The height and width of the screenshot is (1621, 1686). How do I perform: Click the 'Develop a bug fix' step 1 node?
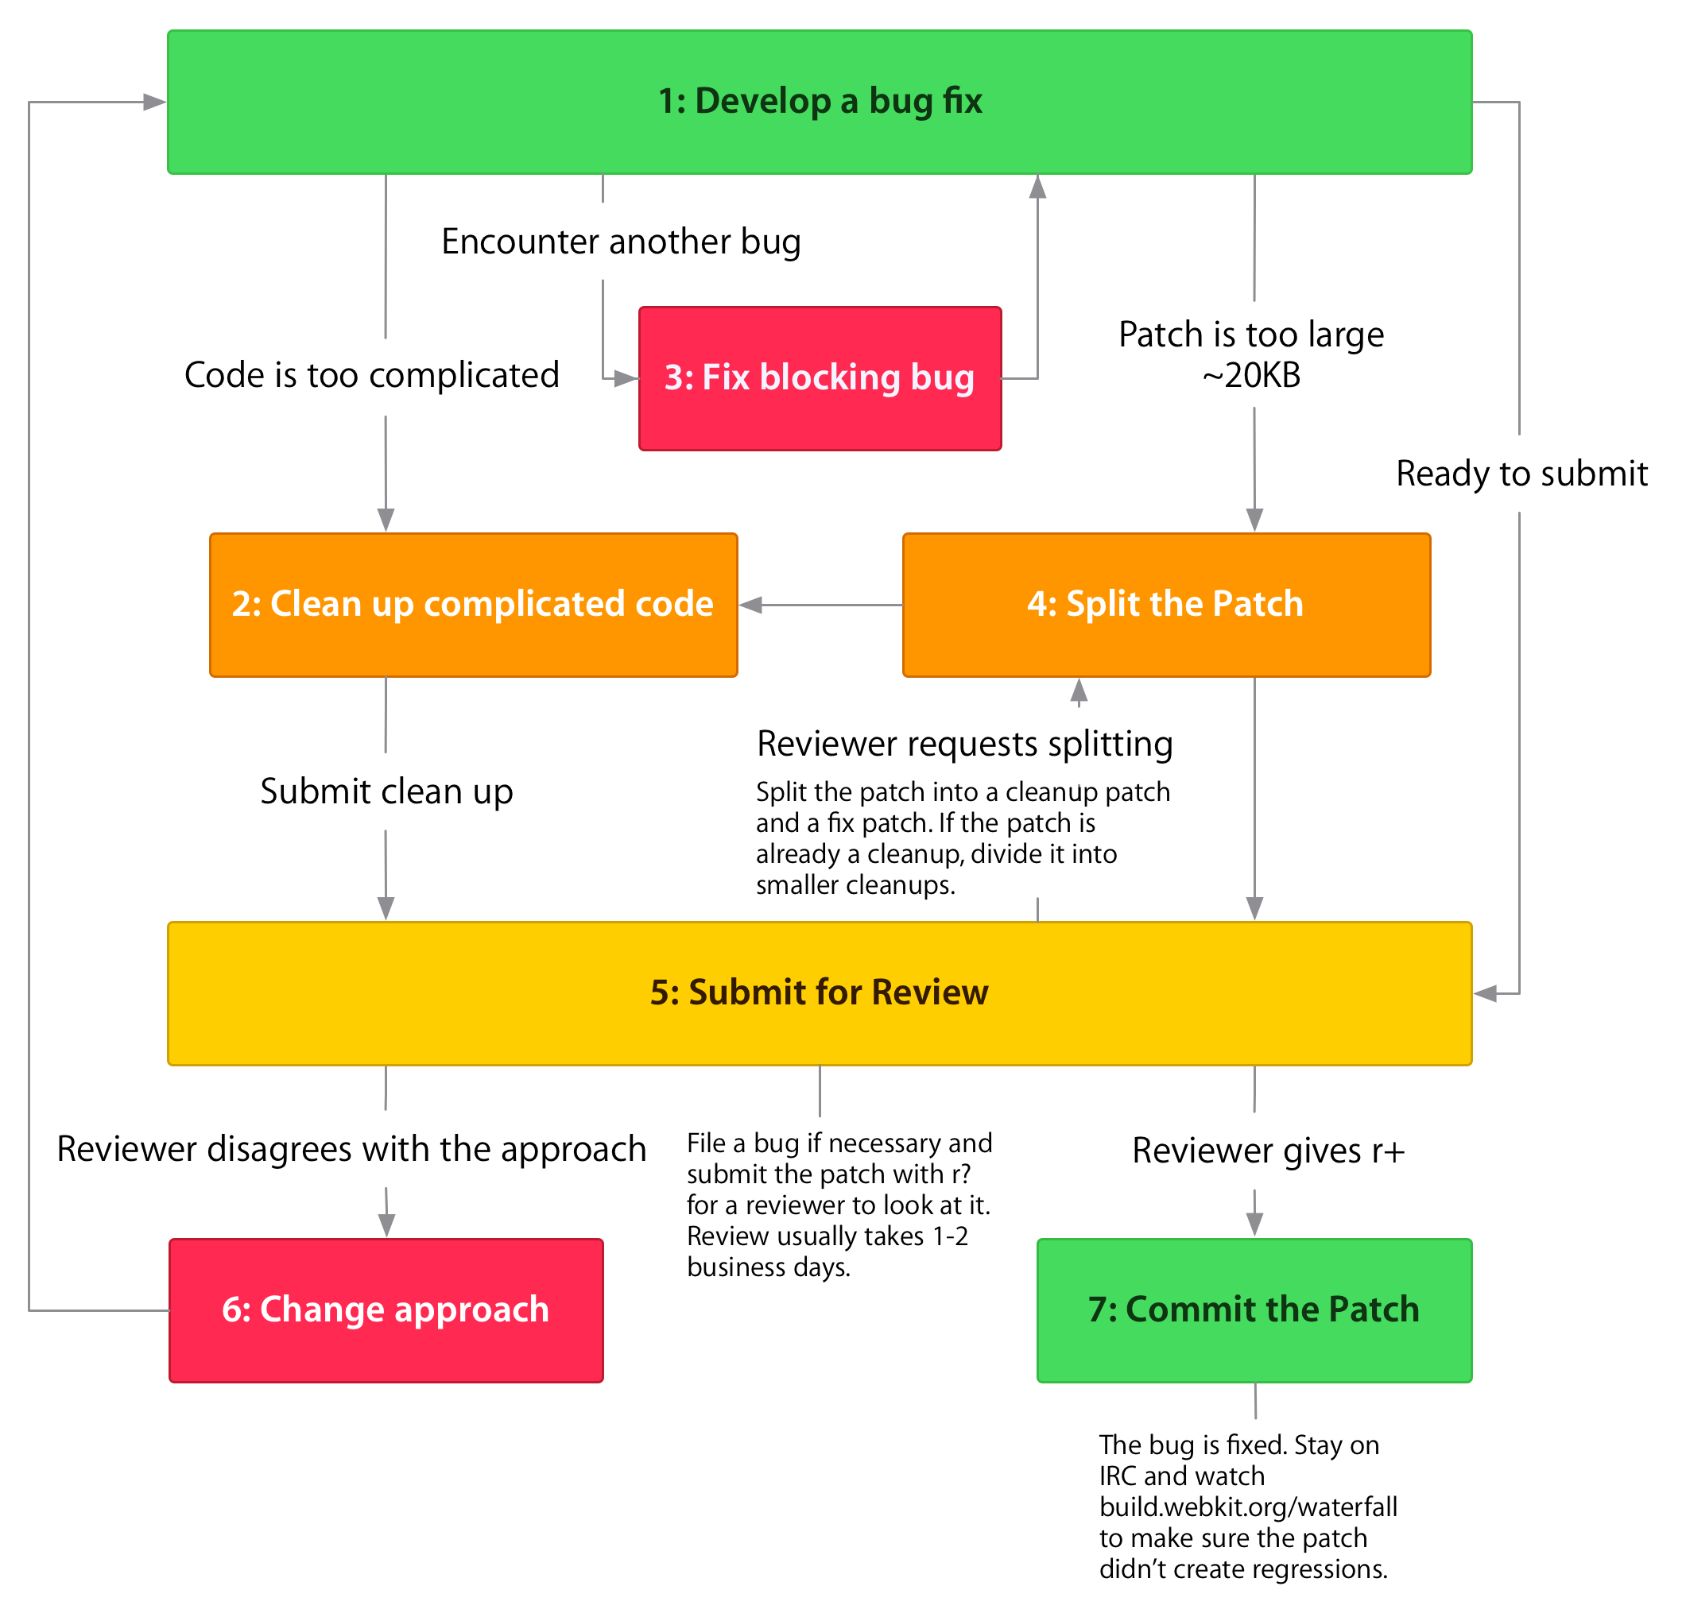[842, 98]
